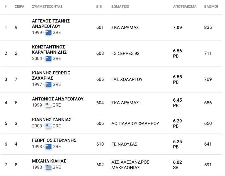Select the ΜΙΧΑΗΛ ΚΙΑΦΑΣ name

49,161
